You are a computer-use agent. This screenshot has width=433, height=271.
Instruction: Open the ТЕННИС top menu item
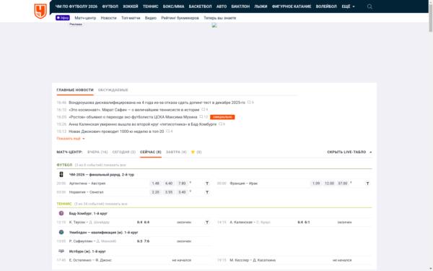click(x=151, y=7)
